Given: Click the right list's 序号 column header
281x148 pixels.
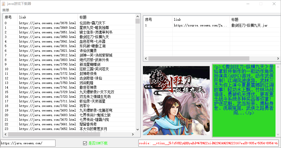Looking at the screenshot, I should [158, 20].
